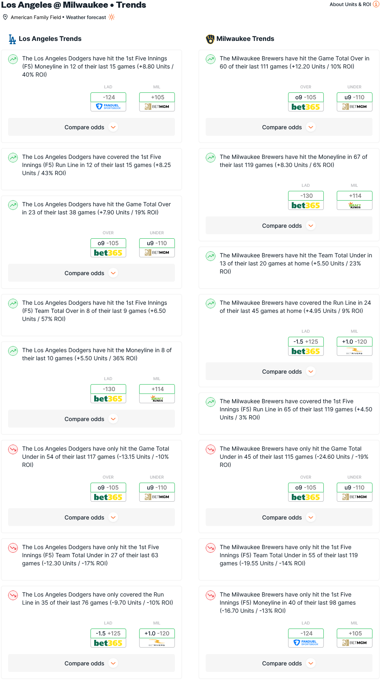
Task: Click BetRivers +1.0 -120 odds under Brewers Run Line
Action: tap(355, 346)
